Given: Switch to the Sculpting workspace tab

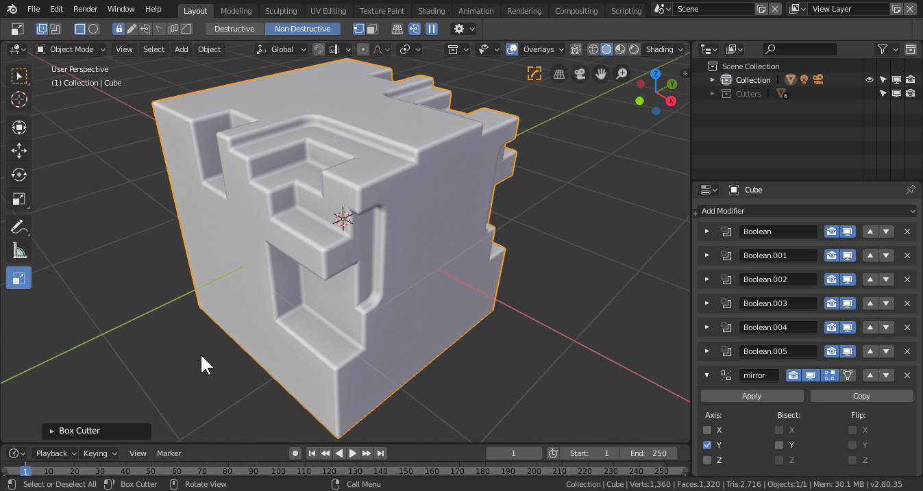Looking at the screenshot, I should point(281,11).
